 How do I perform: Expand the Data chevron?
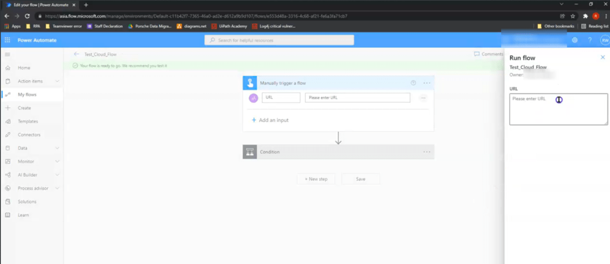(57, 148)
